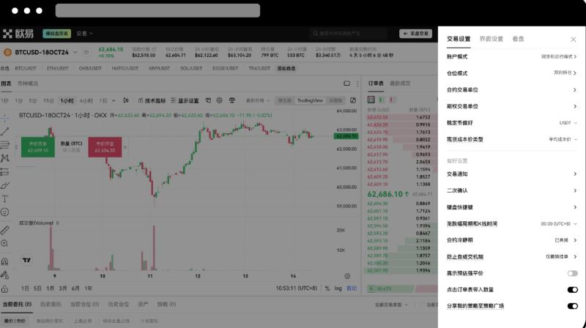
Task: Open the Fibonacci lines drawing tool
Action: pyautogui.click(x=5, y=145)
